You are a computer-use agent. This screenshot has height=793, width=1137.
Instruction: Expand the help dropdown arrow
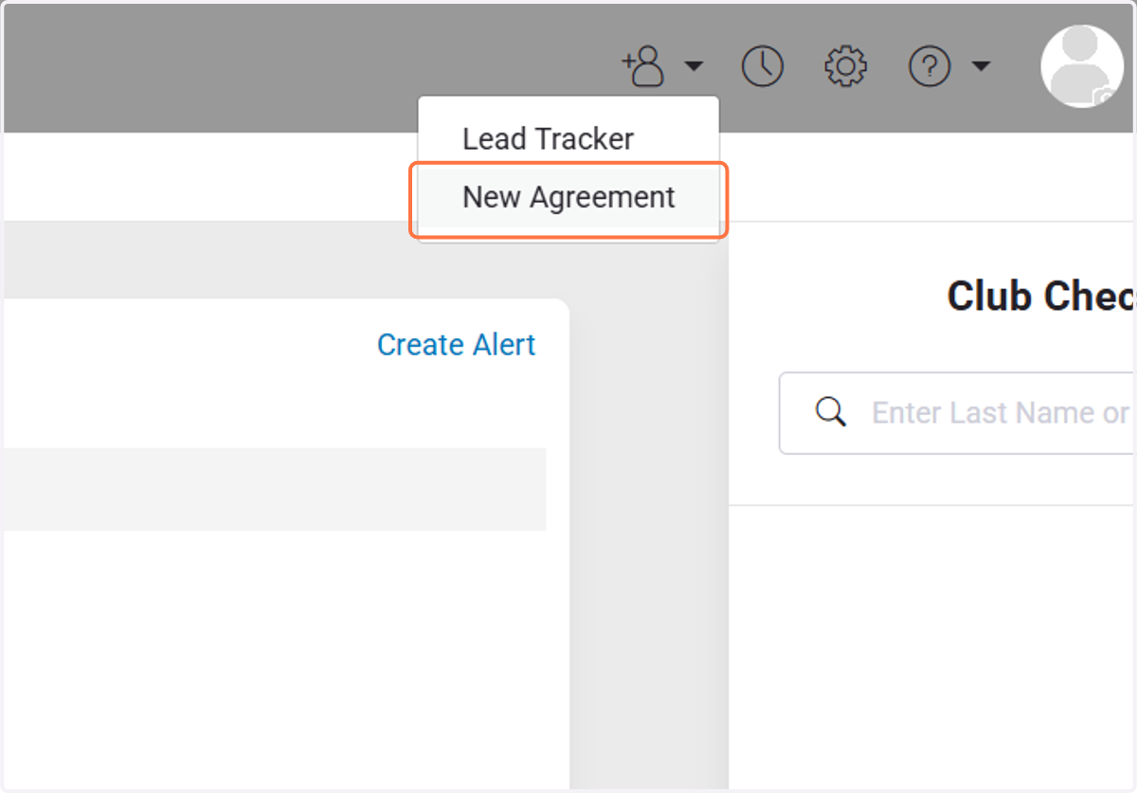pyautogui.click(x=982, y=66)
